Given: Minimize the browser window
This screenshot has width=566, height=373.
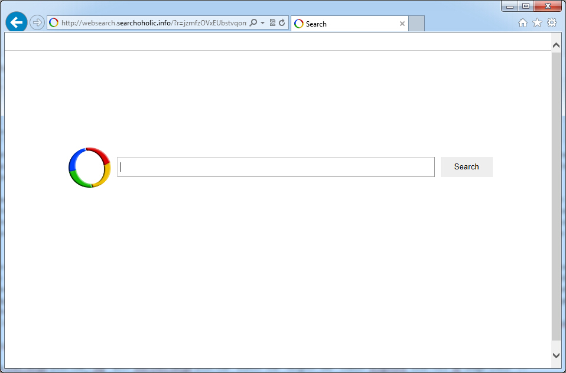Looking at the screenshot, I should pos(510,6).
